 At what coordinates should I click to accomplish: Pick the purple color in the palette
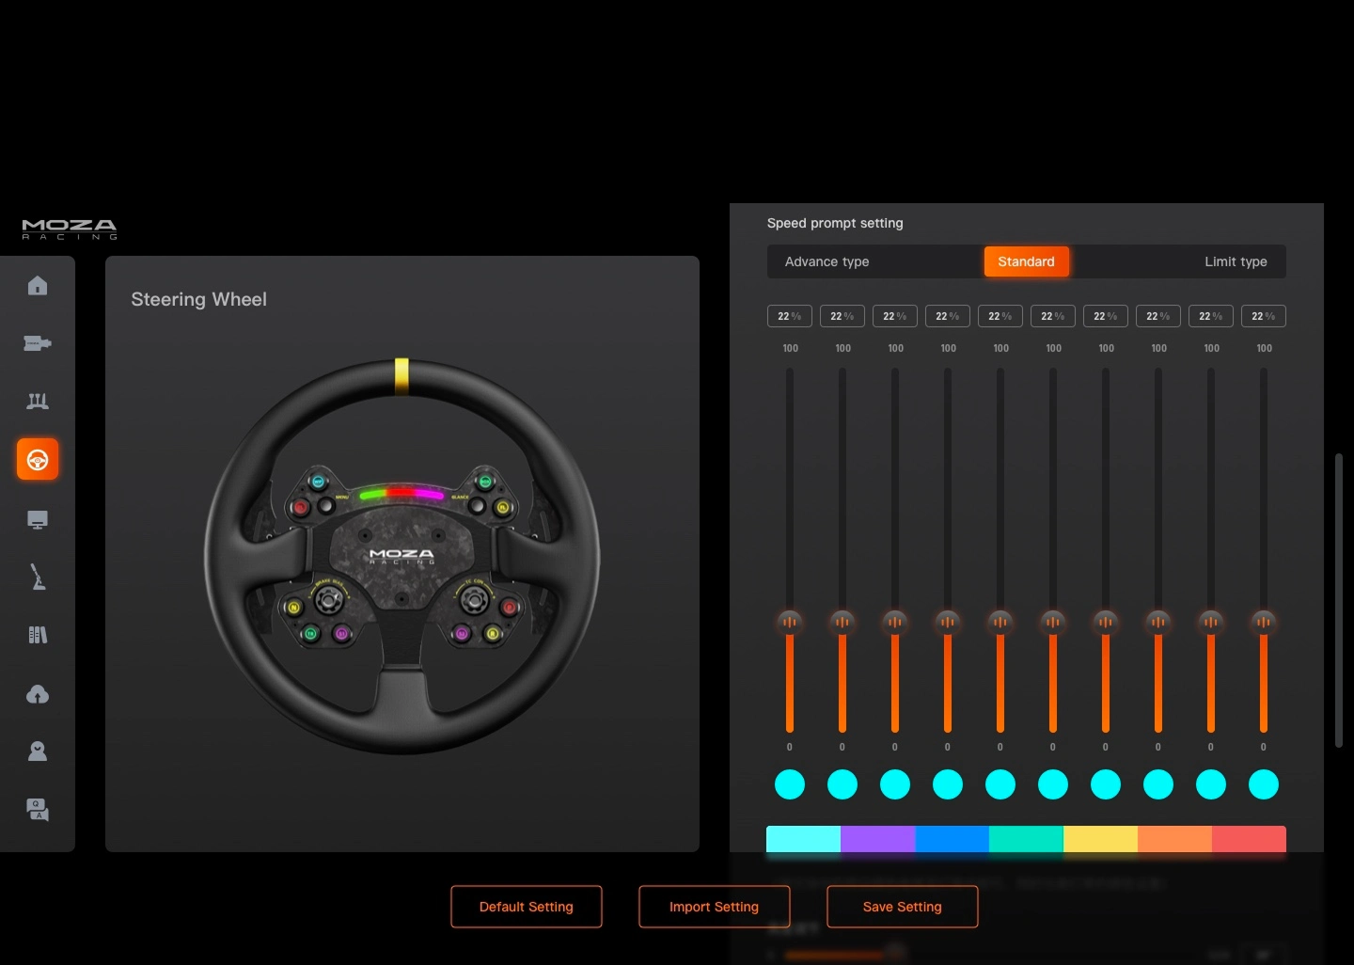coord(877,839)
